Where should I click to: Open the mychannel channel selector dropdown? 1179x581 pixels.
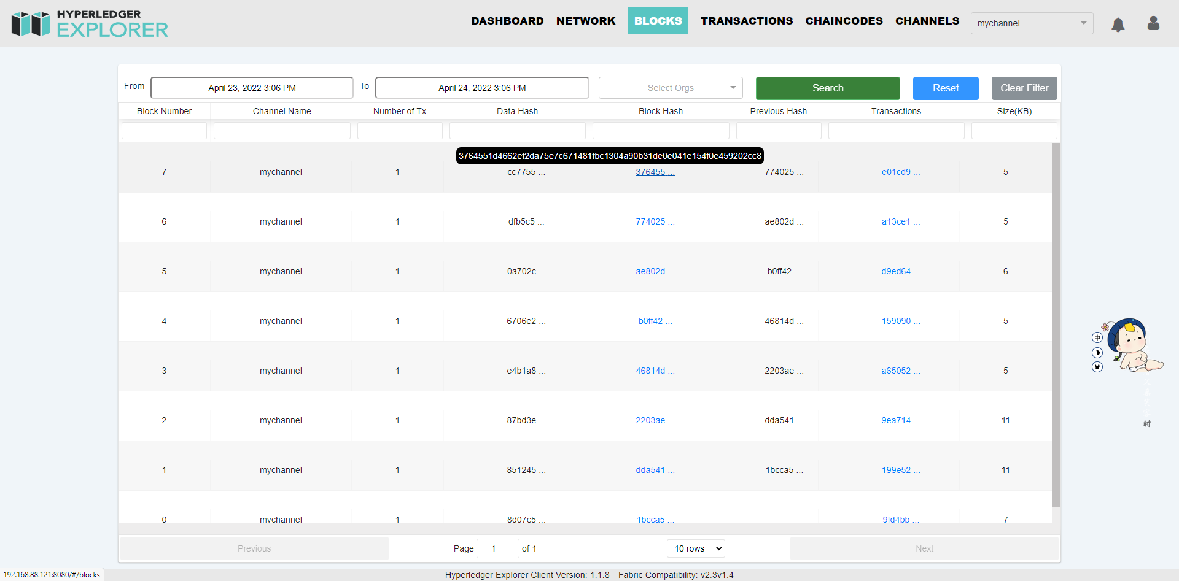point(1032,23)
